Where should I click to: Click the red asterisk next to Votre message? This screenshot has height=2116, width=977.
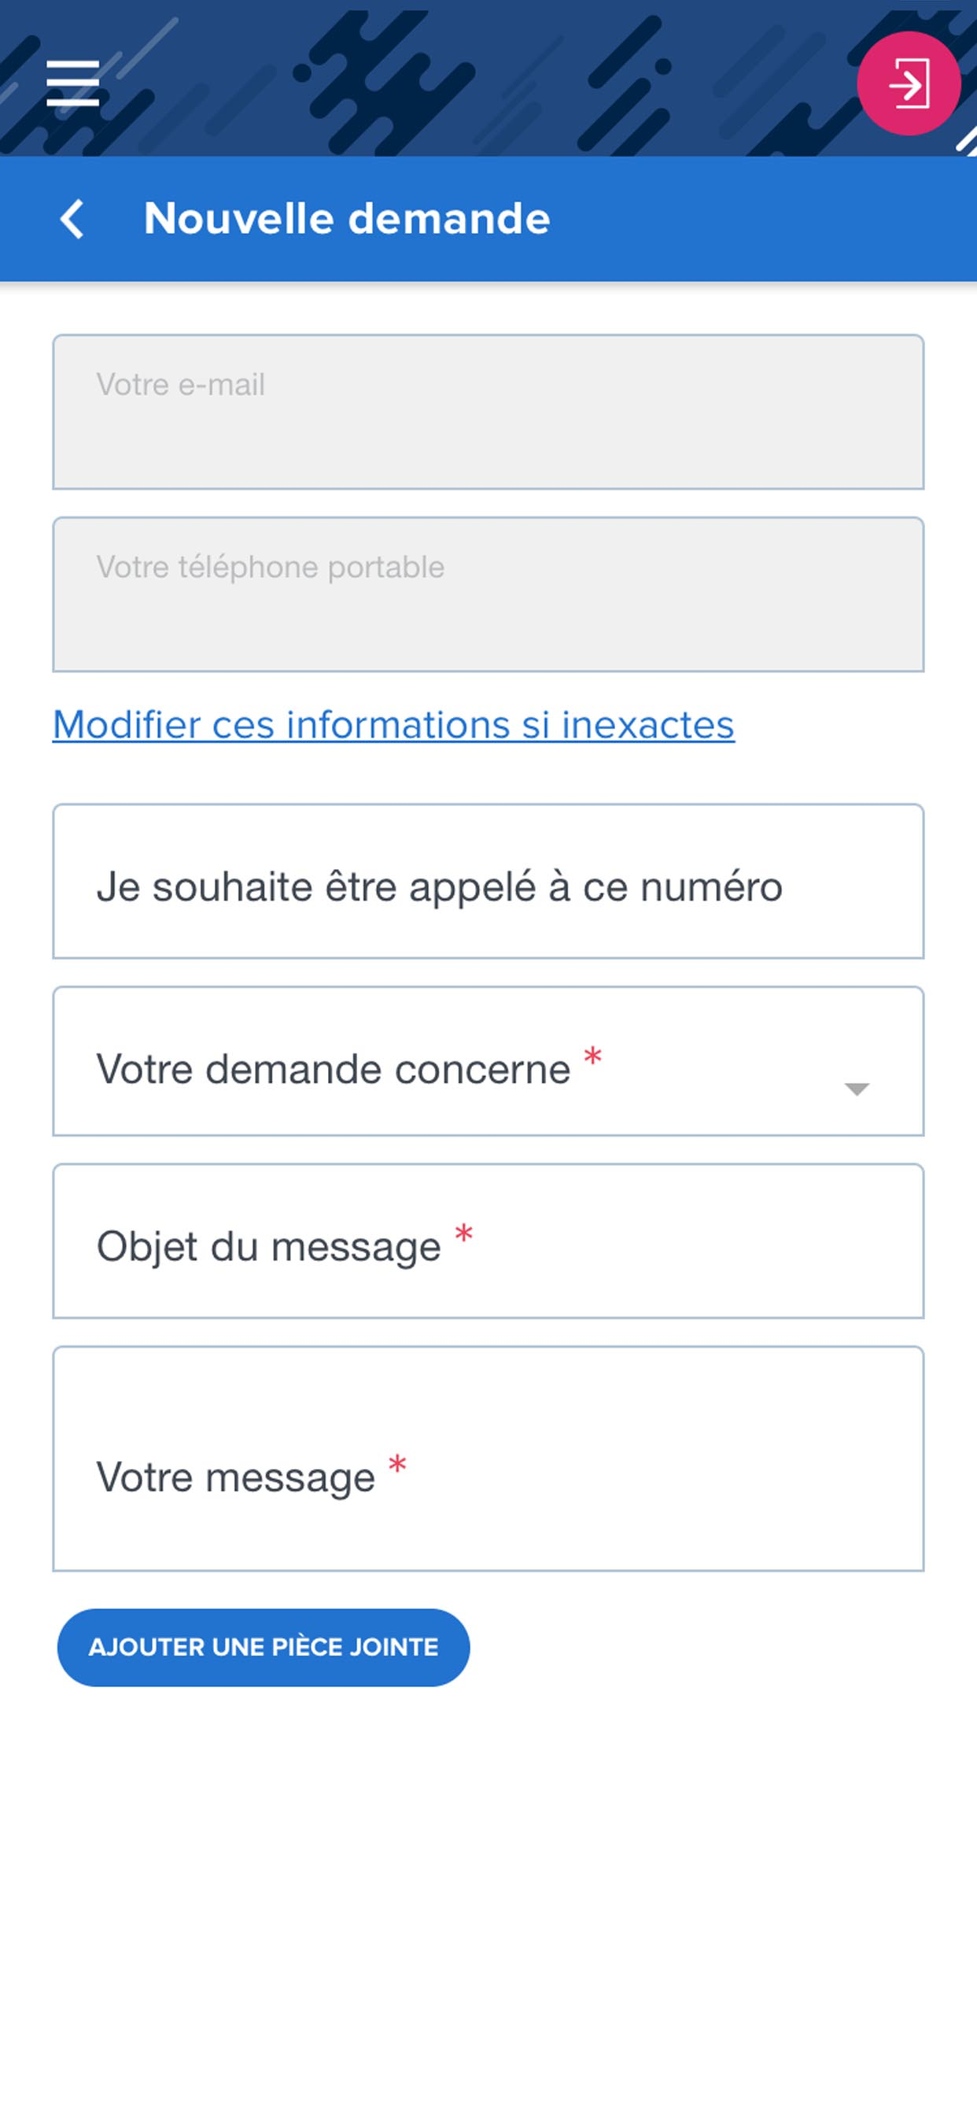point(397,1463)
